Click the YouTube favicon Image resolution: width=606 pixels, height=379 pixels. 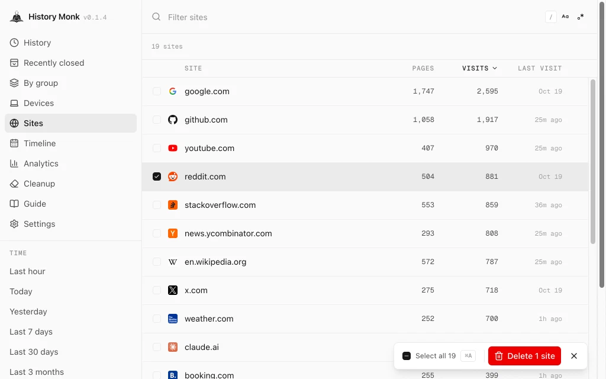coord(173,148)
